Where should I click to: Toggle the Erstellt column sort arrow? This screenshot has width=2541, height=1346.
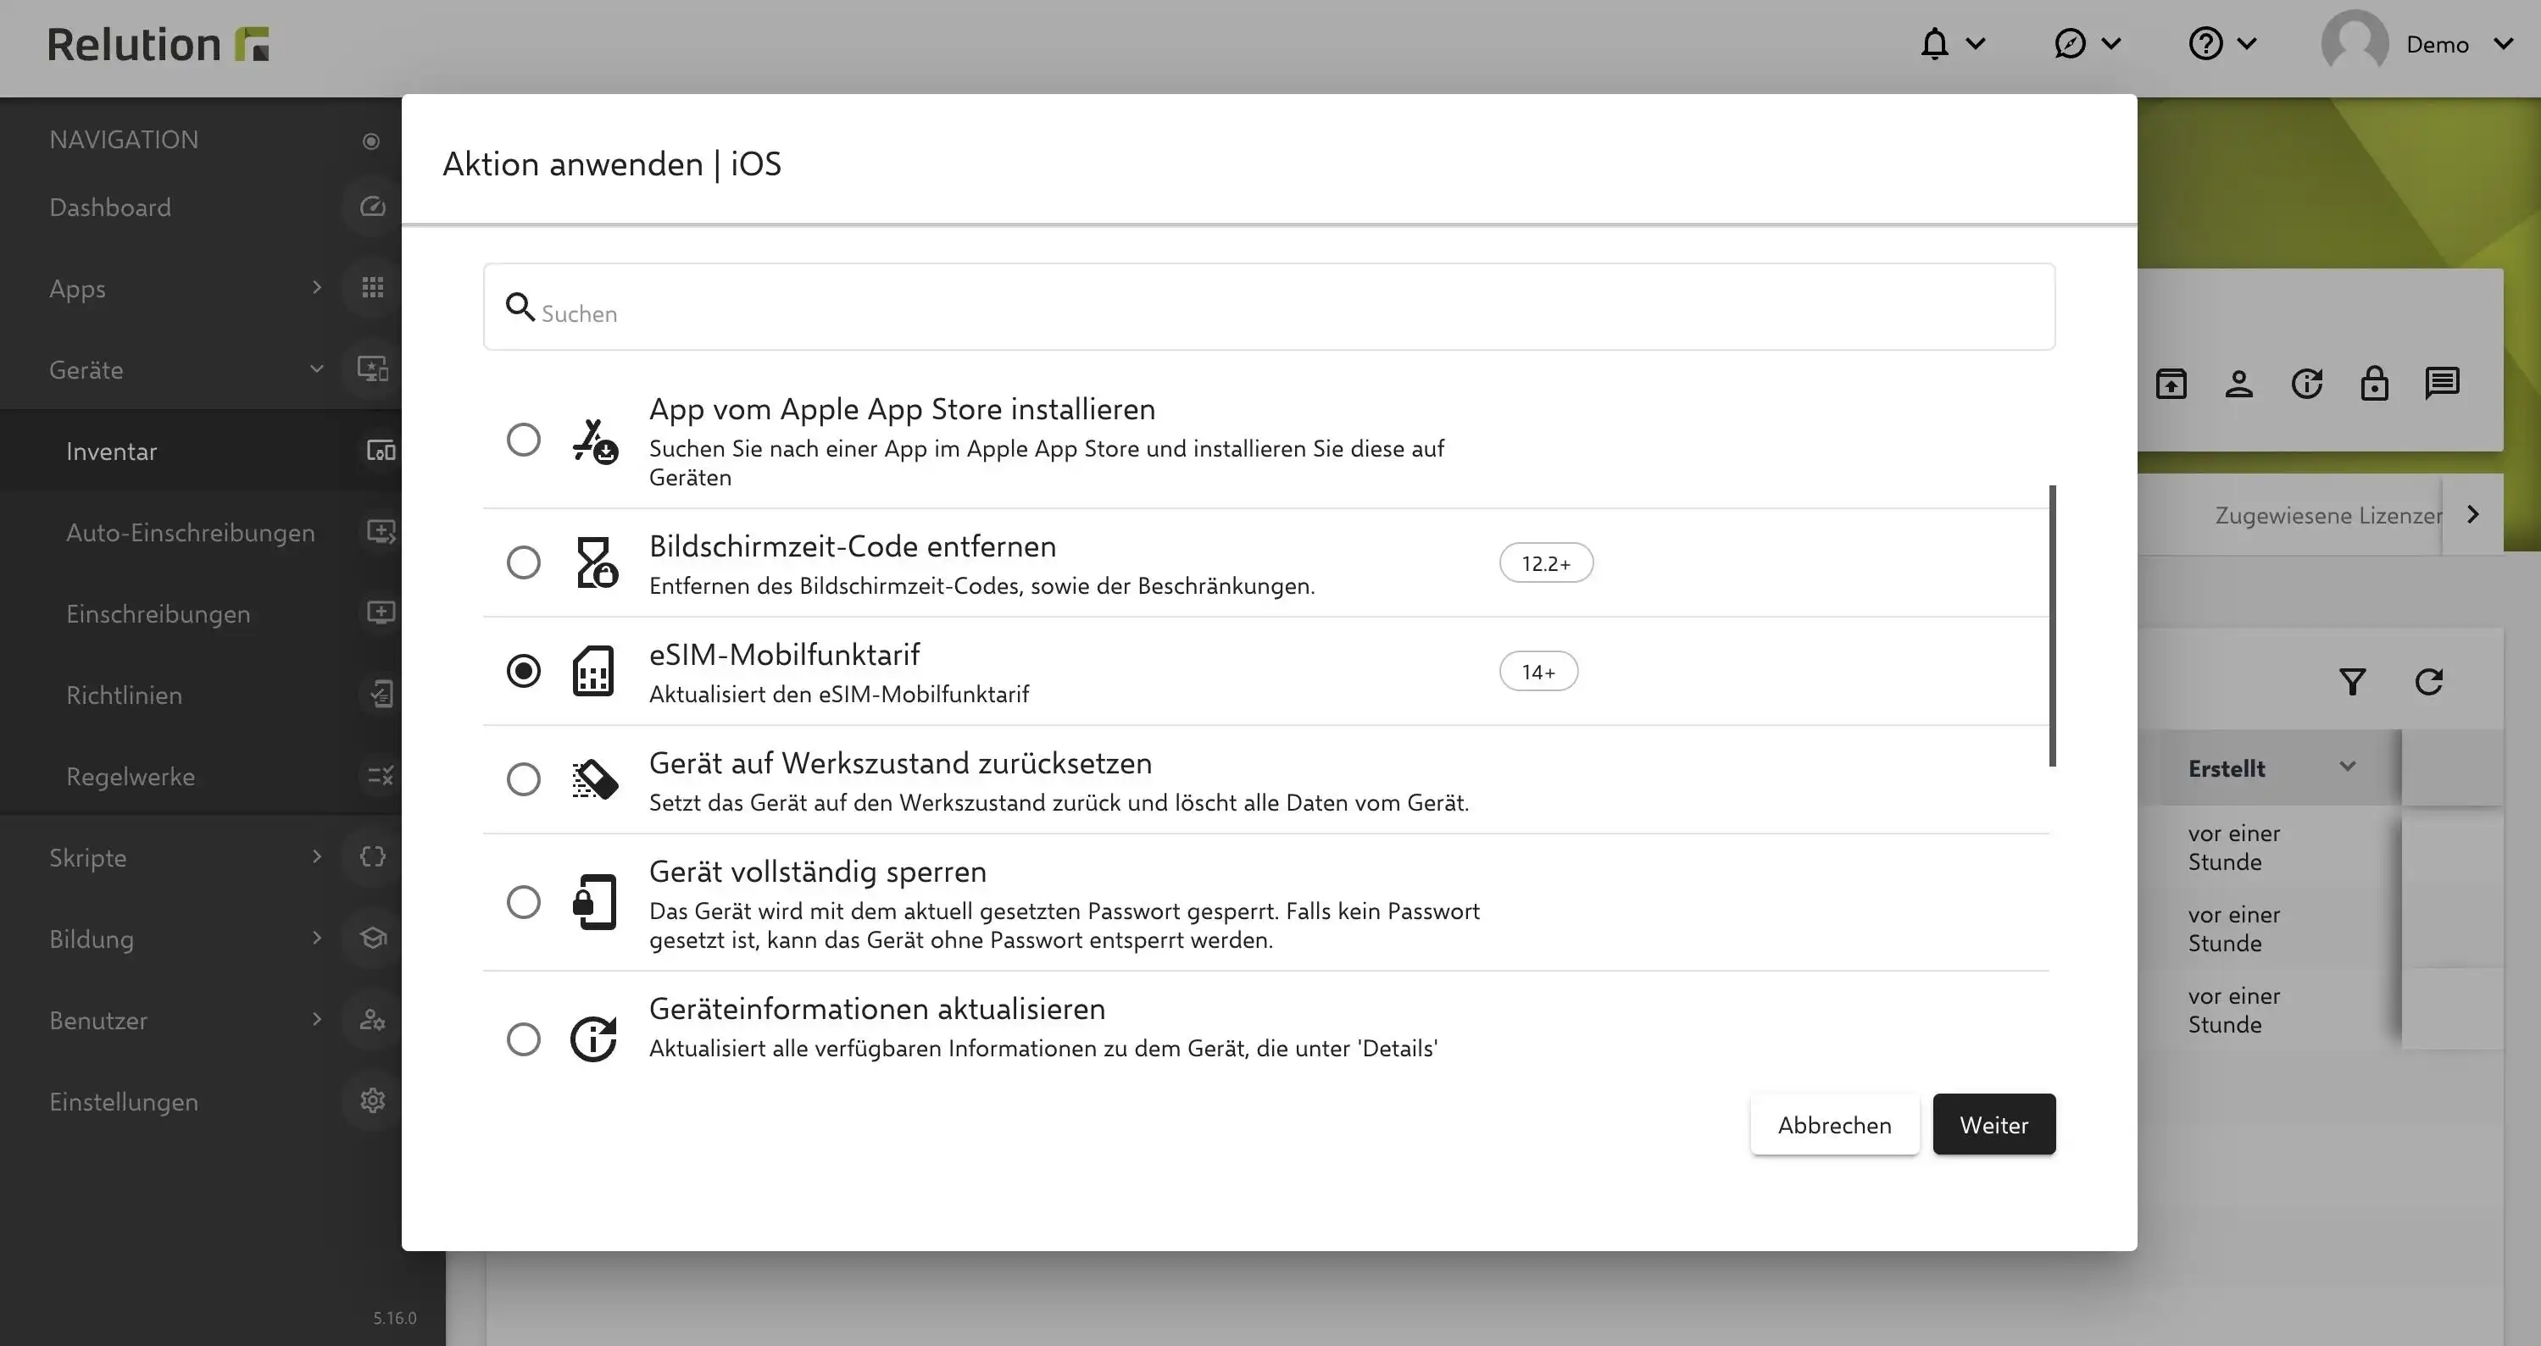click(2348, 767)
